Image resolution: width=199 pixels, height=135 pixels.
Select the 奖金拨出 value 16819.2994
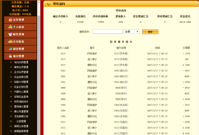tap(185, 22)
